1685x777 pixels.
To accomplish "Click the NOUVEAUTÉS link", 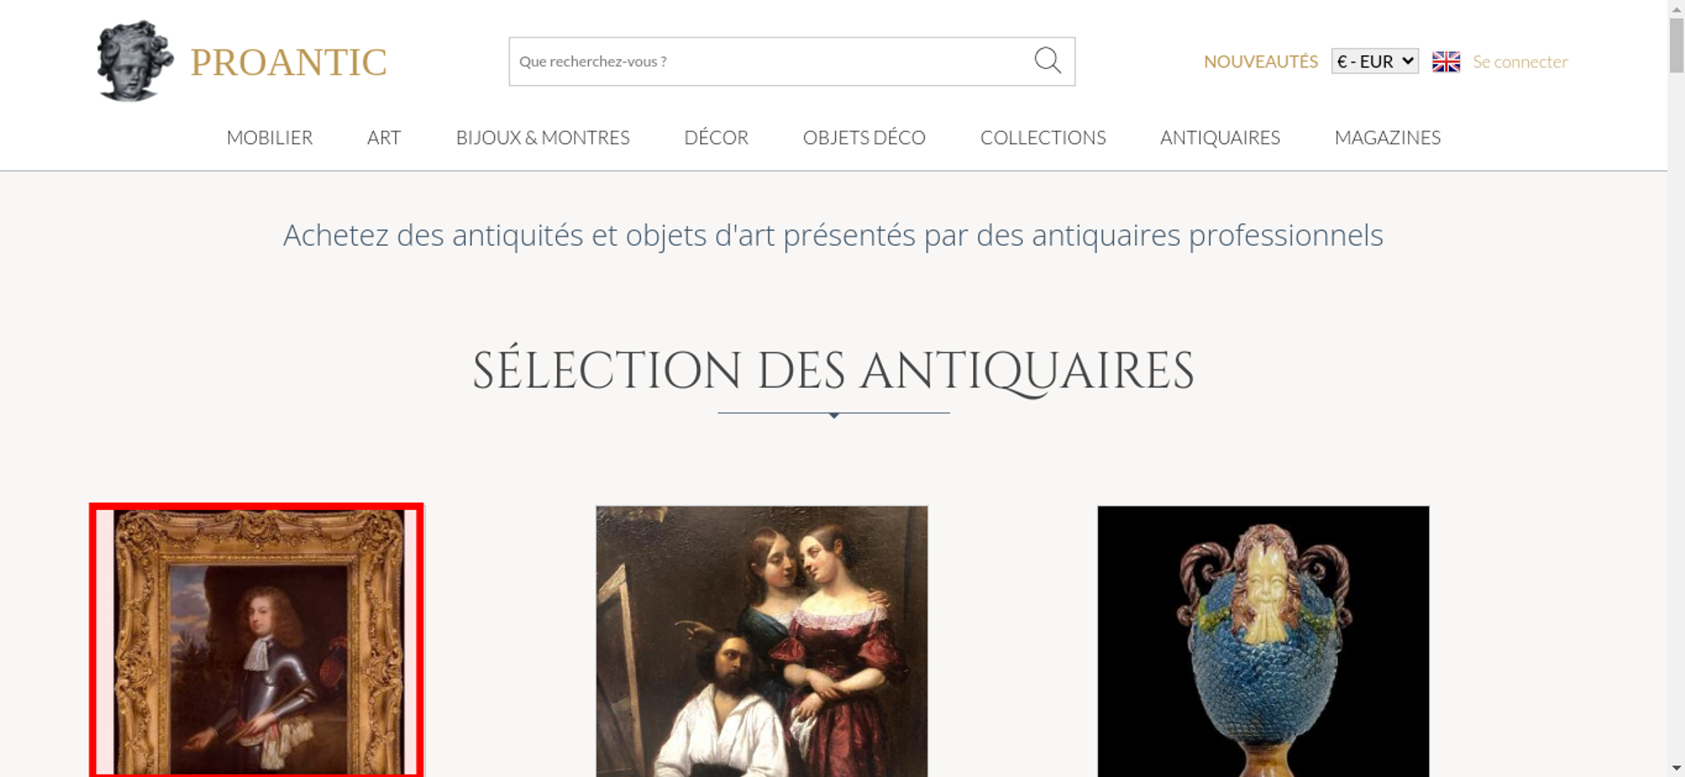I will [x=1260, y=61].
